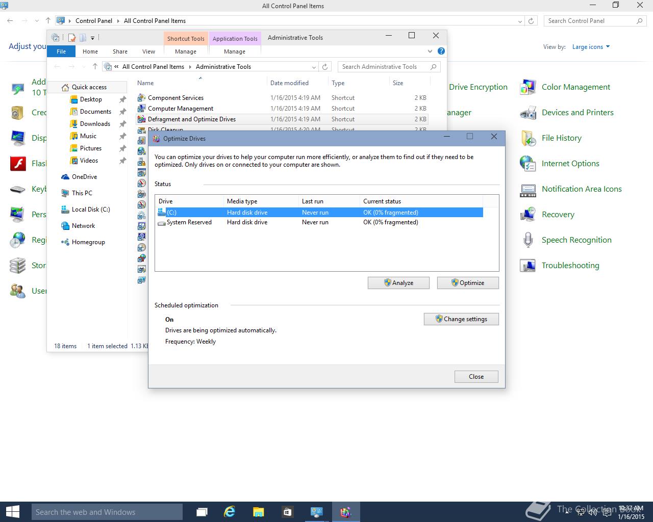Click Computer Management shortcut icon
653x522 pixels.
(x=142, y=109)
